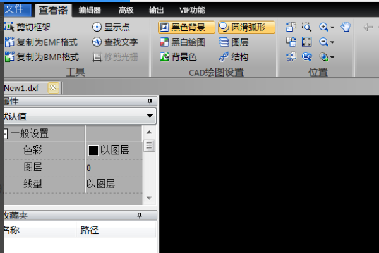Choose a 背景色 background color
This screenshot has width=379, height=253.
[178, 57]
